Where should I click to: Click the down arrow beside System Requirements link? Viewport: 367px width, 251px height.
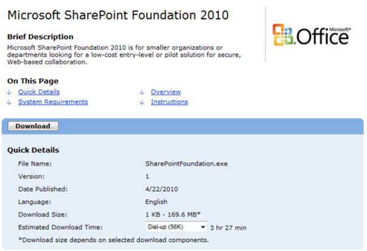tap(9, 102)
